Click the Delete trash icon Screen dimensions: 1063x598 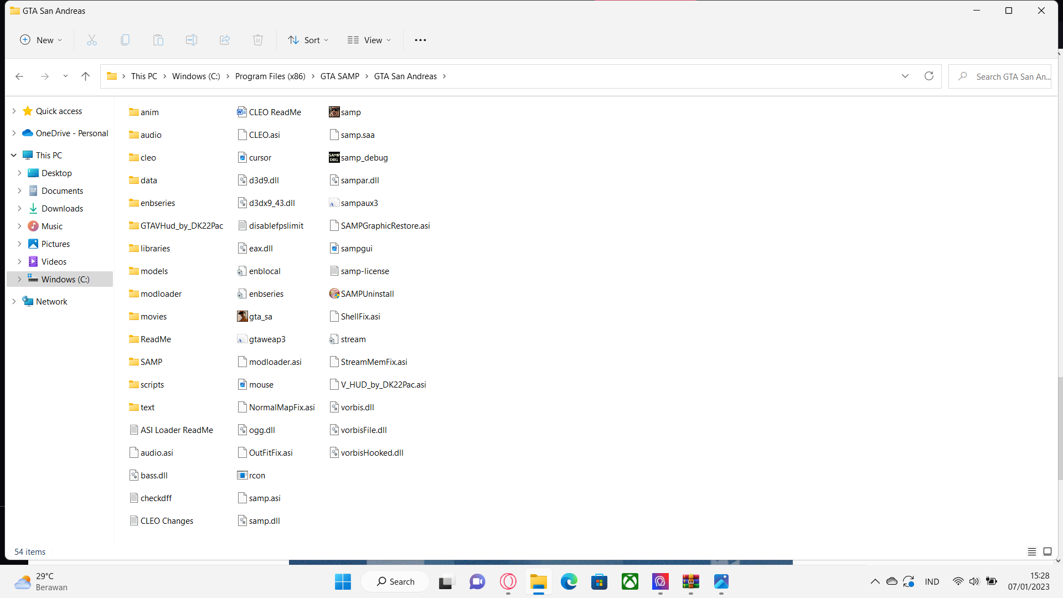pyautogui.click(x=258, y=40)
